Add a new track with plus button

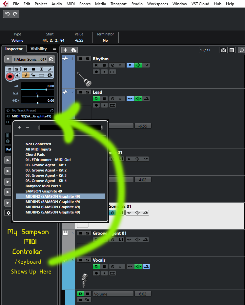tap(65, 50)
